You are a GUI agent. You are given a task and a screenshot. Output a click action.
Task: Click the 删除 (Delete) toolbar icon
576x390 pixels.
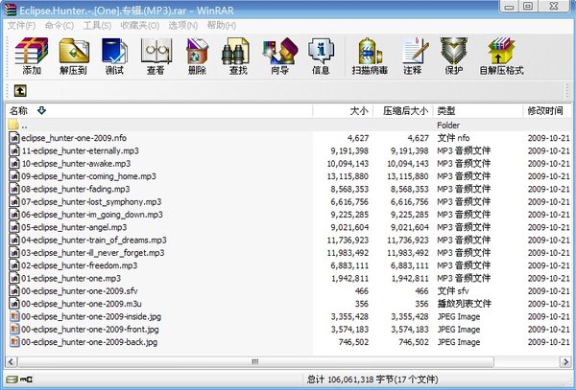click(197, 51)
